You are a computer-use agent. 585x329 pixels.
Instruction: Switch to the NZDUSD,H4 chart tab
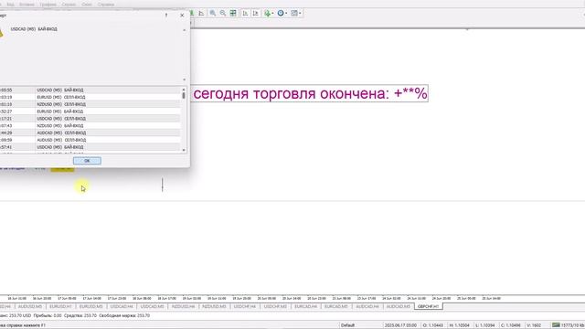pyautogui.click(x=183, y=307)
